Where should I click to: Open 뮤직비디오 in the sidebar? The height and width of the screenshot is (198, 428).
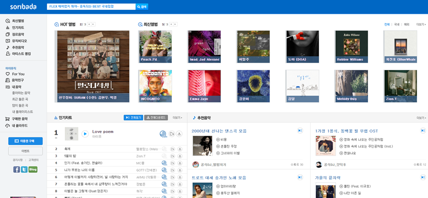pos(19,41)
